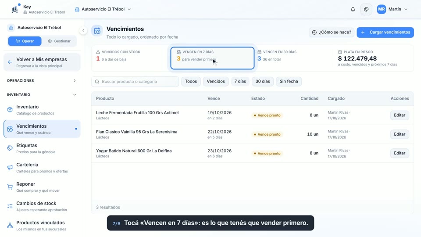The image size is (421, 237).
Task: Switch to Gestionar mode
Action: click(x=59, y=41)
